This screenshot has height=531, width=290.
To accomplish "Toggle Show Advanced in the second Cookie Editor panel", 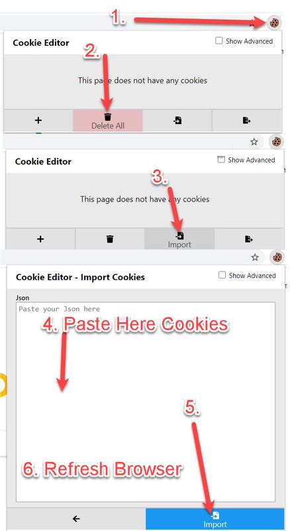I will pos(221,160).
